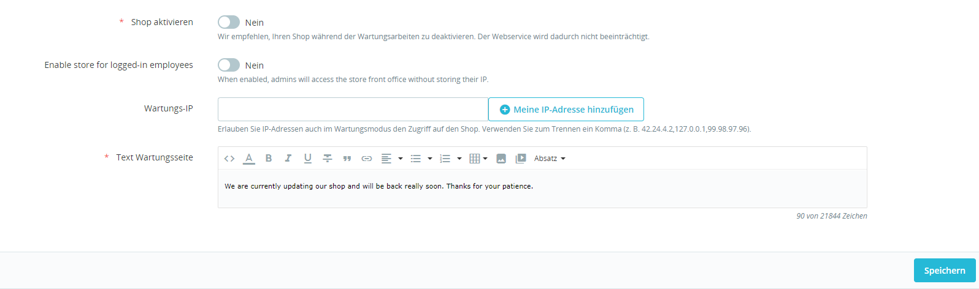
Task: Toggle bold formatting
Action: click(x=269, y=159)
